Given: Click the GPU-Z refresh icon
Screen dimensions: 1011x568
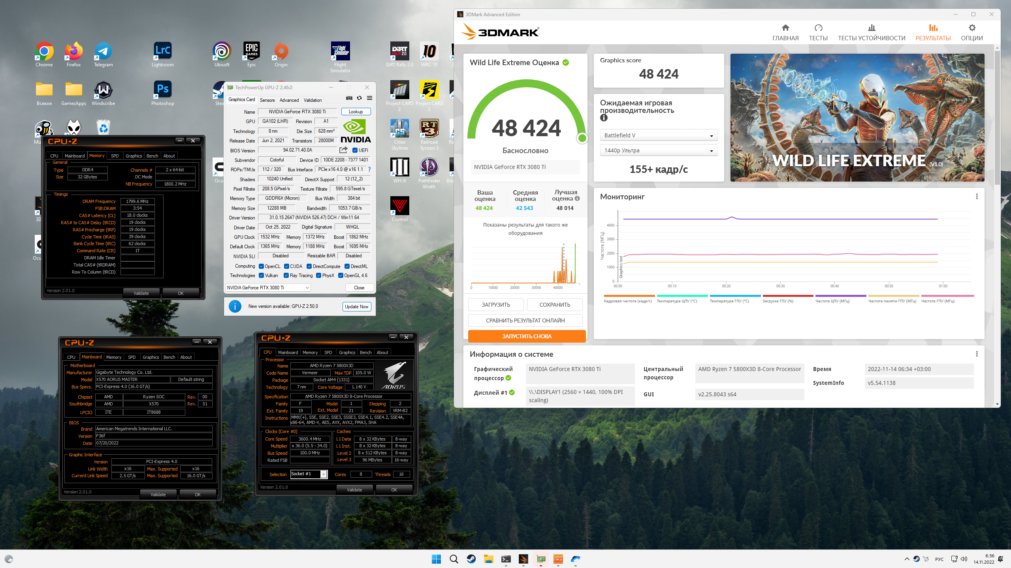Looking at the screenshot, I should tap(359, 98).
